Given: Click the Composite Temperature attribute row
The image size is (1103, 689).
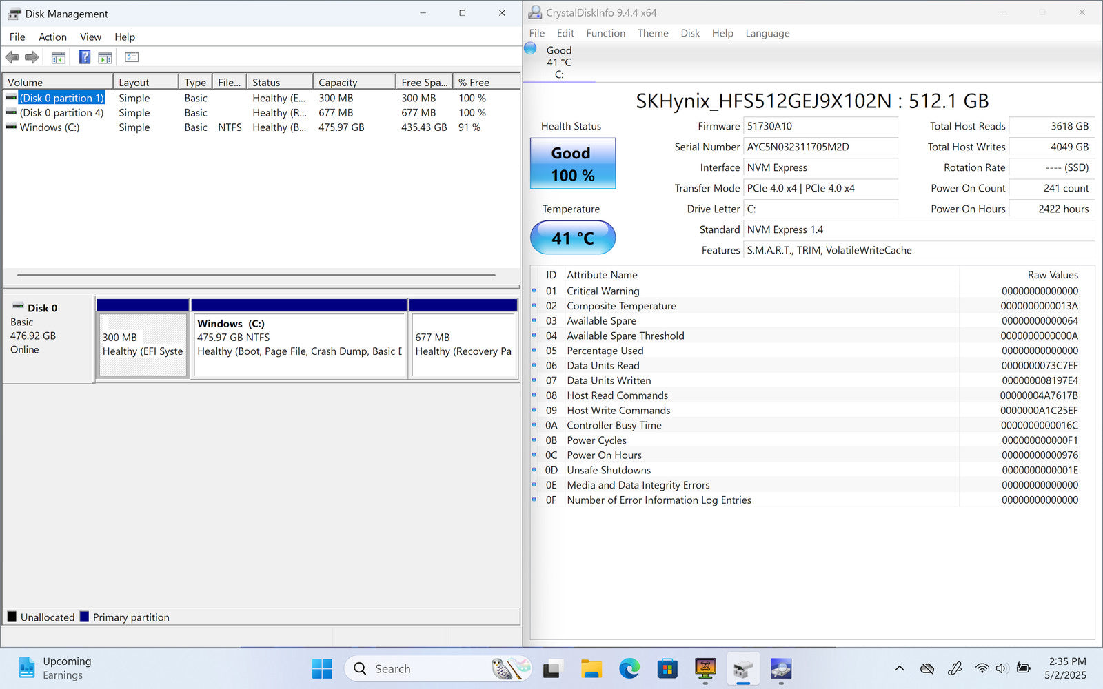Looking at the screenshot, I should coord(812,306).
